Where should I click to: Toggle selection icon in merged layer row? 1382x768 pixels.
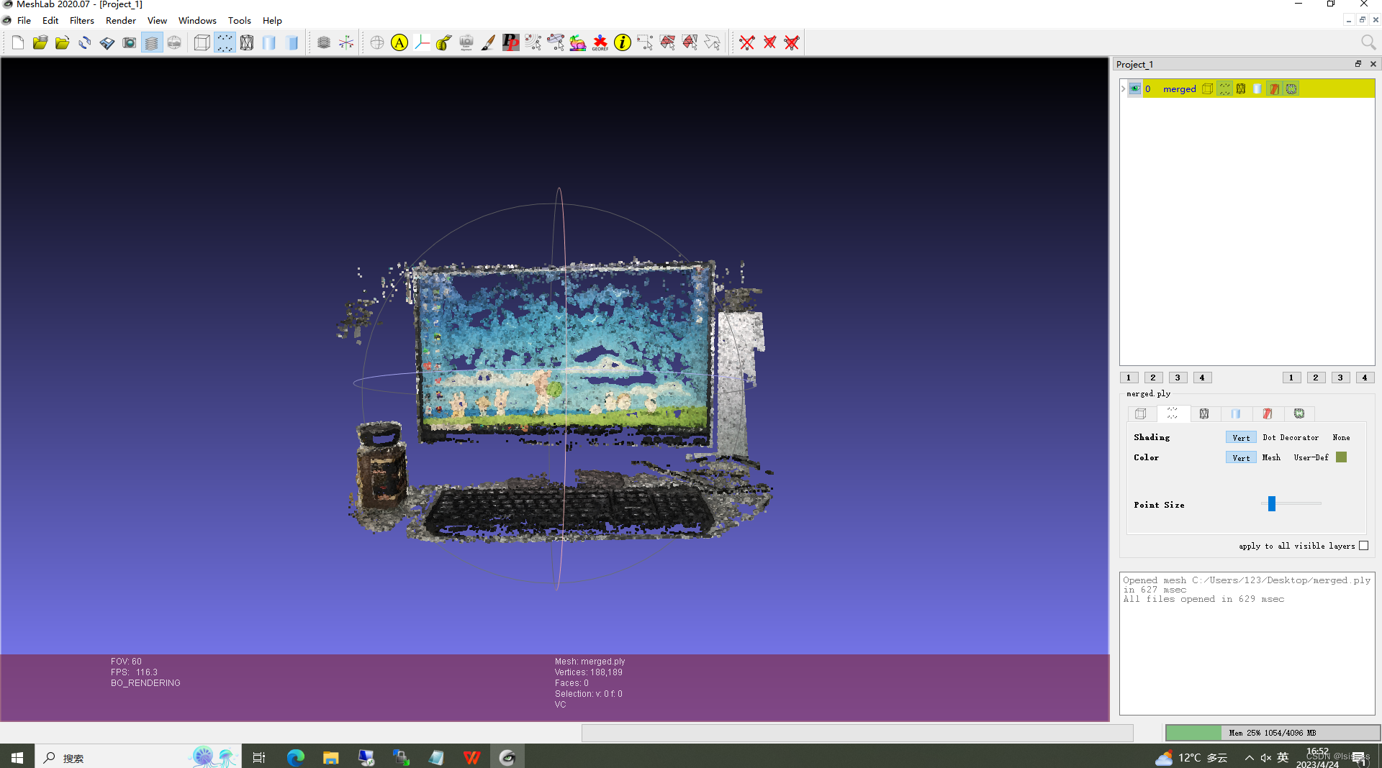click(1275, 89)
